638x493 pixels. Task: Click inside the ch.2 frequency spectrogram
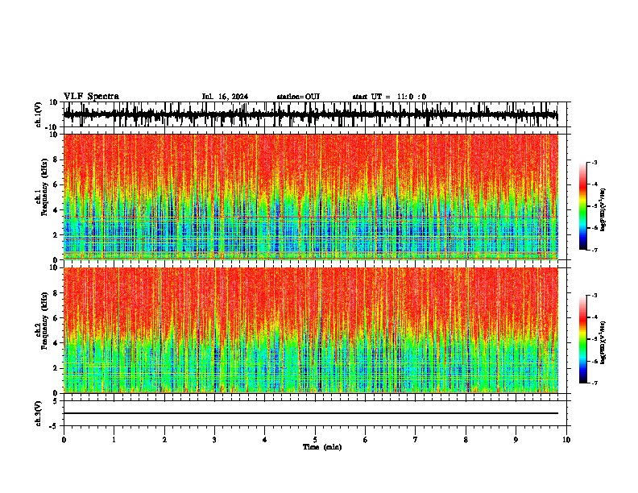pyautogui.click(x=310, y=330)
